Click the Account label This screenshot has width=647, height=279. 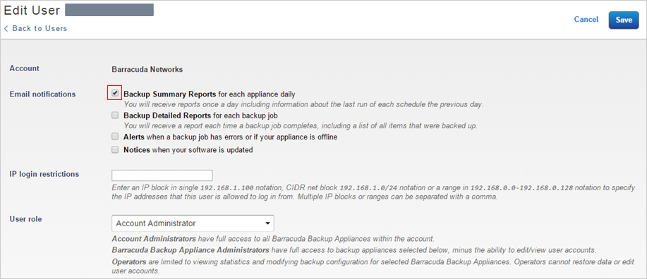click(x=25, y=68)
